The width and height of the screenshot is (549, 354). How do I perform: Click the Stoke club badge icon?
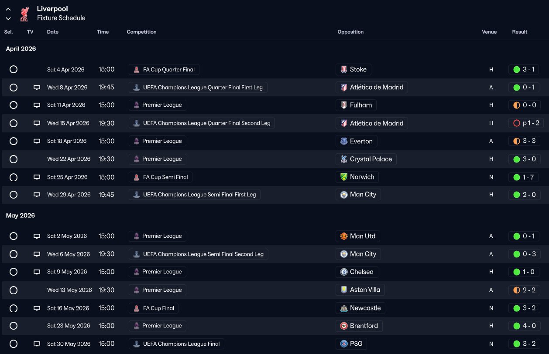(x=344, y=69)
